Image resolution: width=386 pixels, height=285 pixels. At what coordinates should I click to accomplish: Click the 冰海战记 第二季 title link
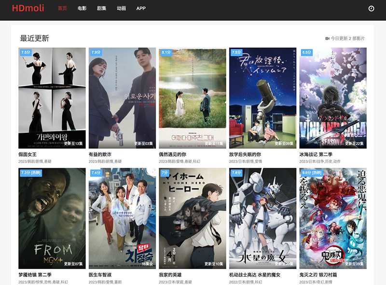[316, 154]
